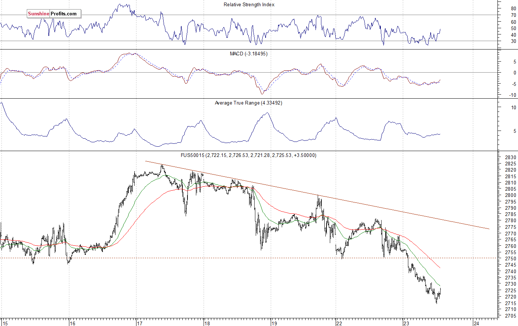Click the FUS50015 price panel title

pyautogui.click(x=248, y=155)
